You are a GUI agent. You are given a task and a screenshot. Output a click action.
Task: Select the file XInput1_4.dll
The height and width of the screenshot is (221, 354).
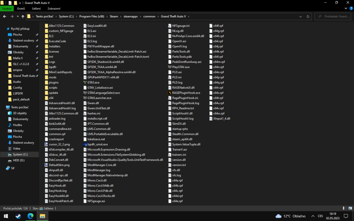[x=222, y=118]
